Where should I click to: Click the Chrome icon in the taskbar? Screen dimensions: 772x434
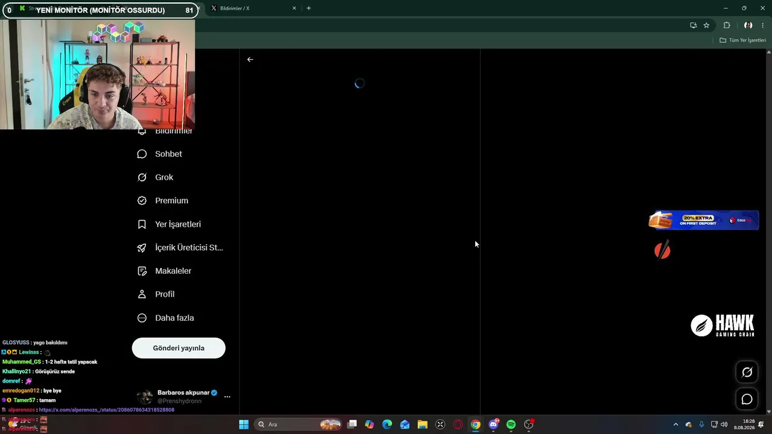[475, 424]
